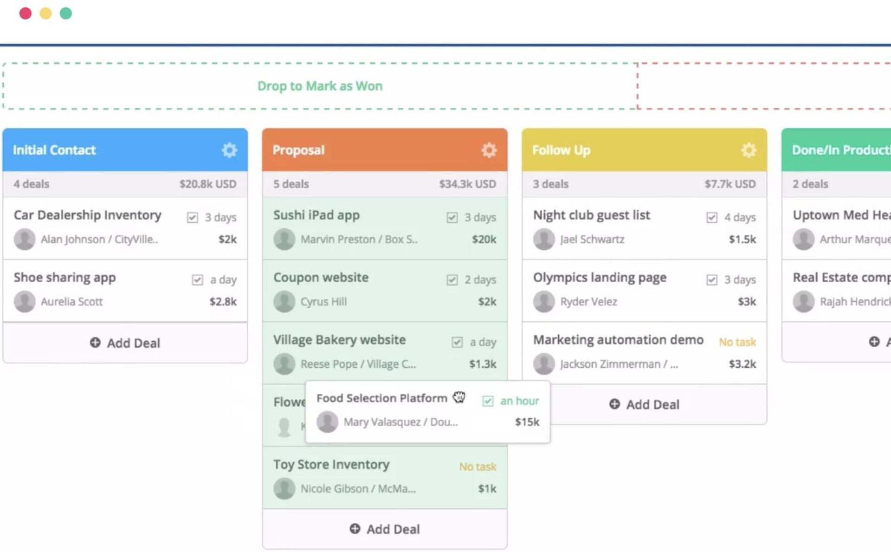Click Add Deal in Proposal column

click(384, 529)
